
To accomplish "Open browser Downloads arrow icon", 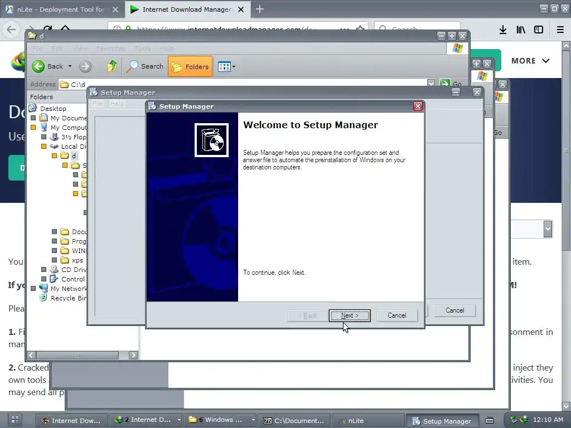I will (502, 30).
